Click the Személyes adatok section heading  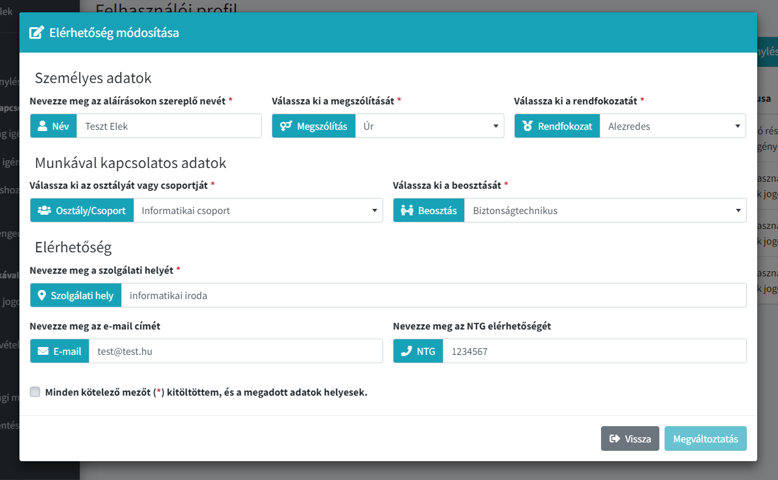tap(93, 78)
